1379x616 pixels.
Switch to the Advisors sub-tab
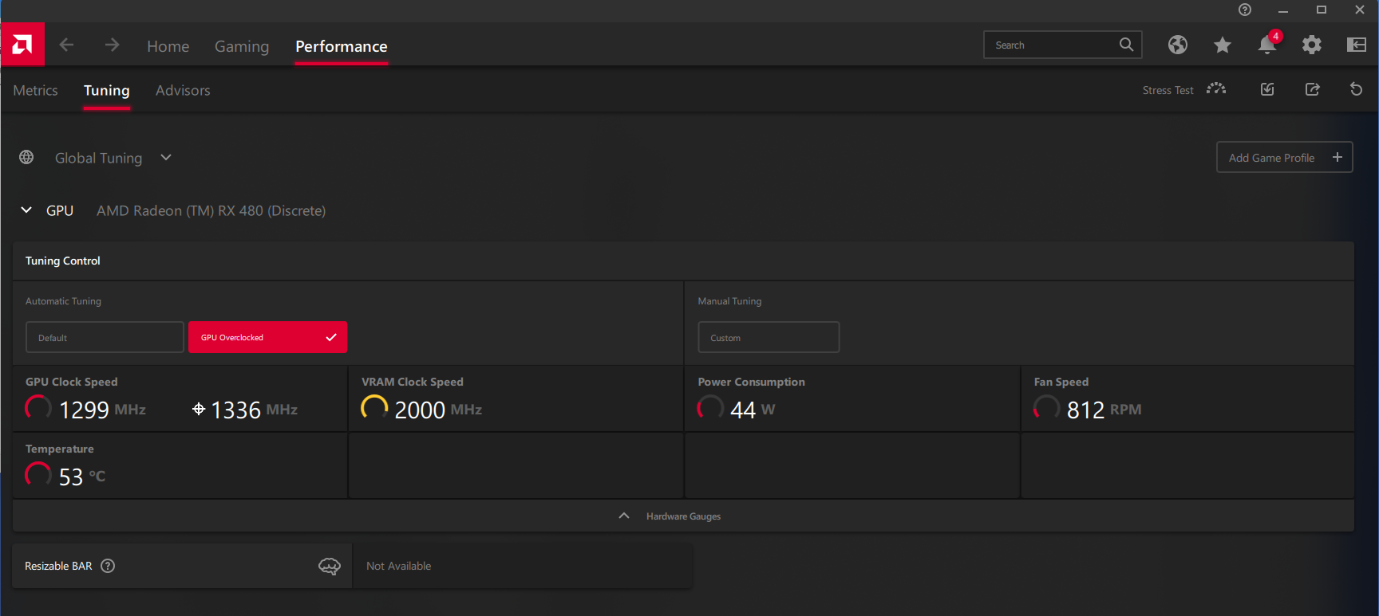coord(183,90)
